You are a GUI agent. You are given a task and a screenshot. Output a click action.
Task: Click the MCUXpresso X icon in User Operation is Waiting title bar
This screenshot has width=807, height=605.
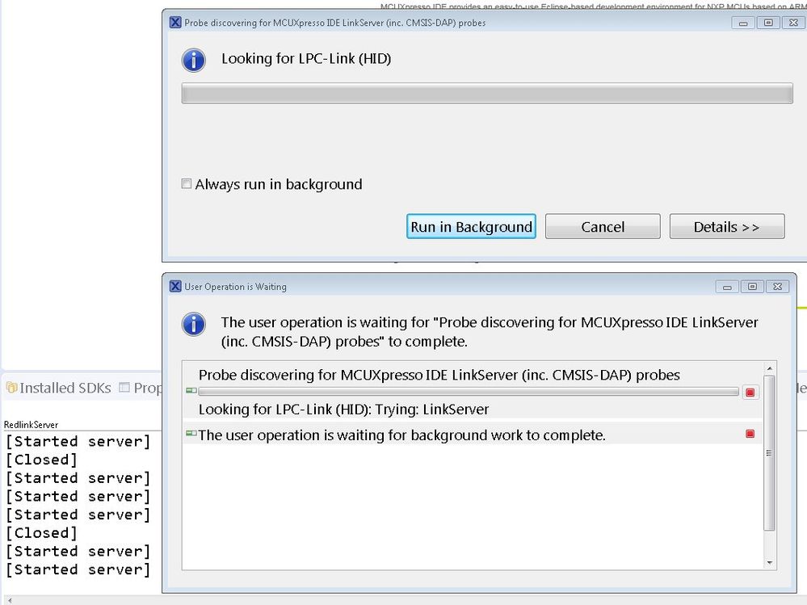click(x=175, y=287)
